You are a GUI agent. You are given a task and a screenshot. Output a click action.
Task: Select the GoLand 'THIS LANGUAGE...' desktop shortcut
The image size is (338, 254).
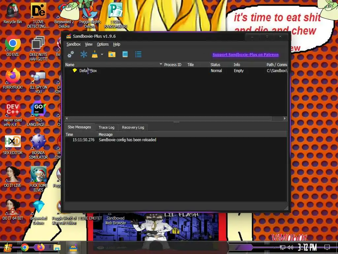[x=38, y=114]
